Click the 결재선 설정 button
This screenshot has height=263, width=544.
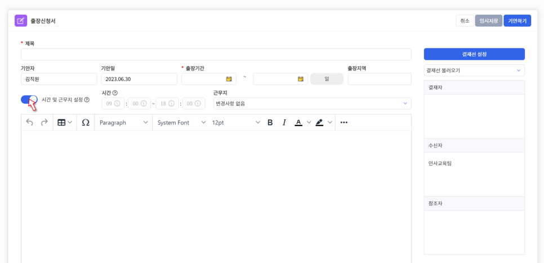(474, 54)
